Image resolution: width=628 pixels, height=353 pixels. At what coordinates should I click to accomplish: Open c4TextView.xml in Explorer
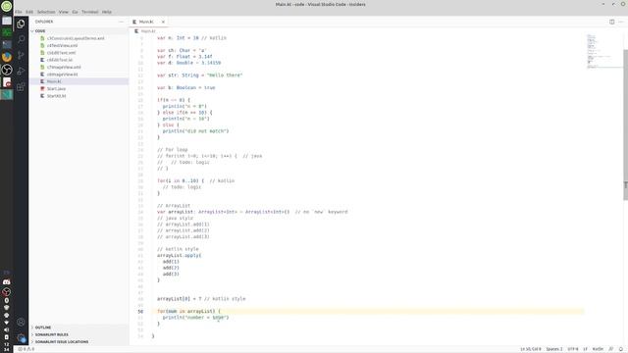pos(78,46)
